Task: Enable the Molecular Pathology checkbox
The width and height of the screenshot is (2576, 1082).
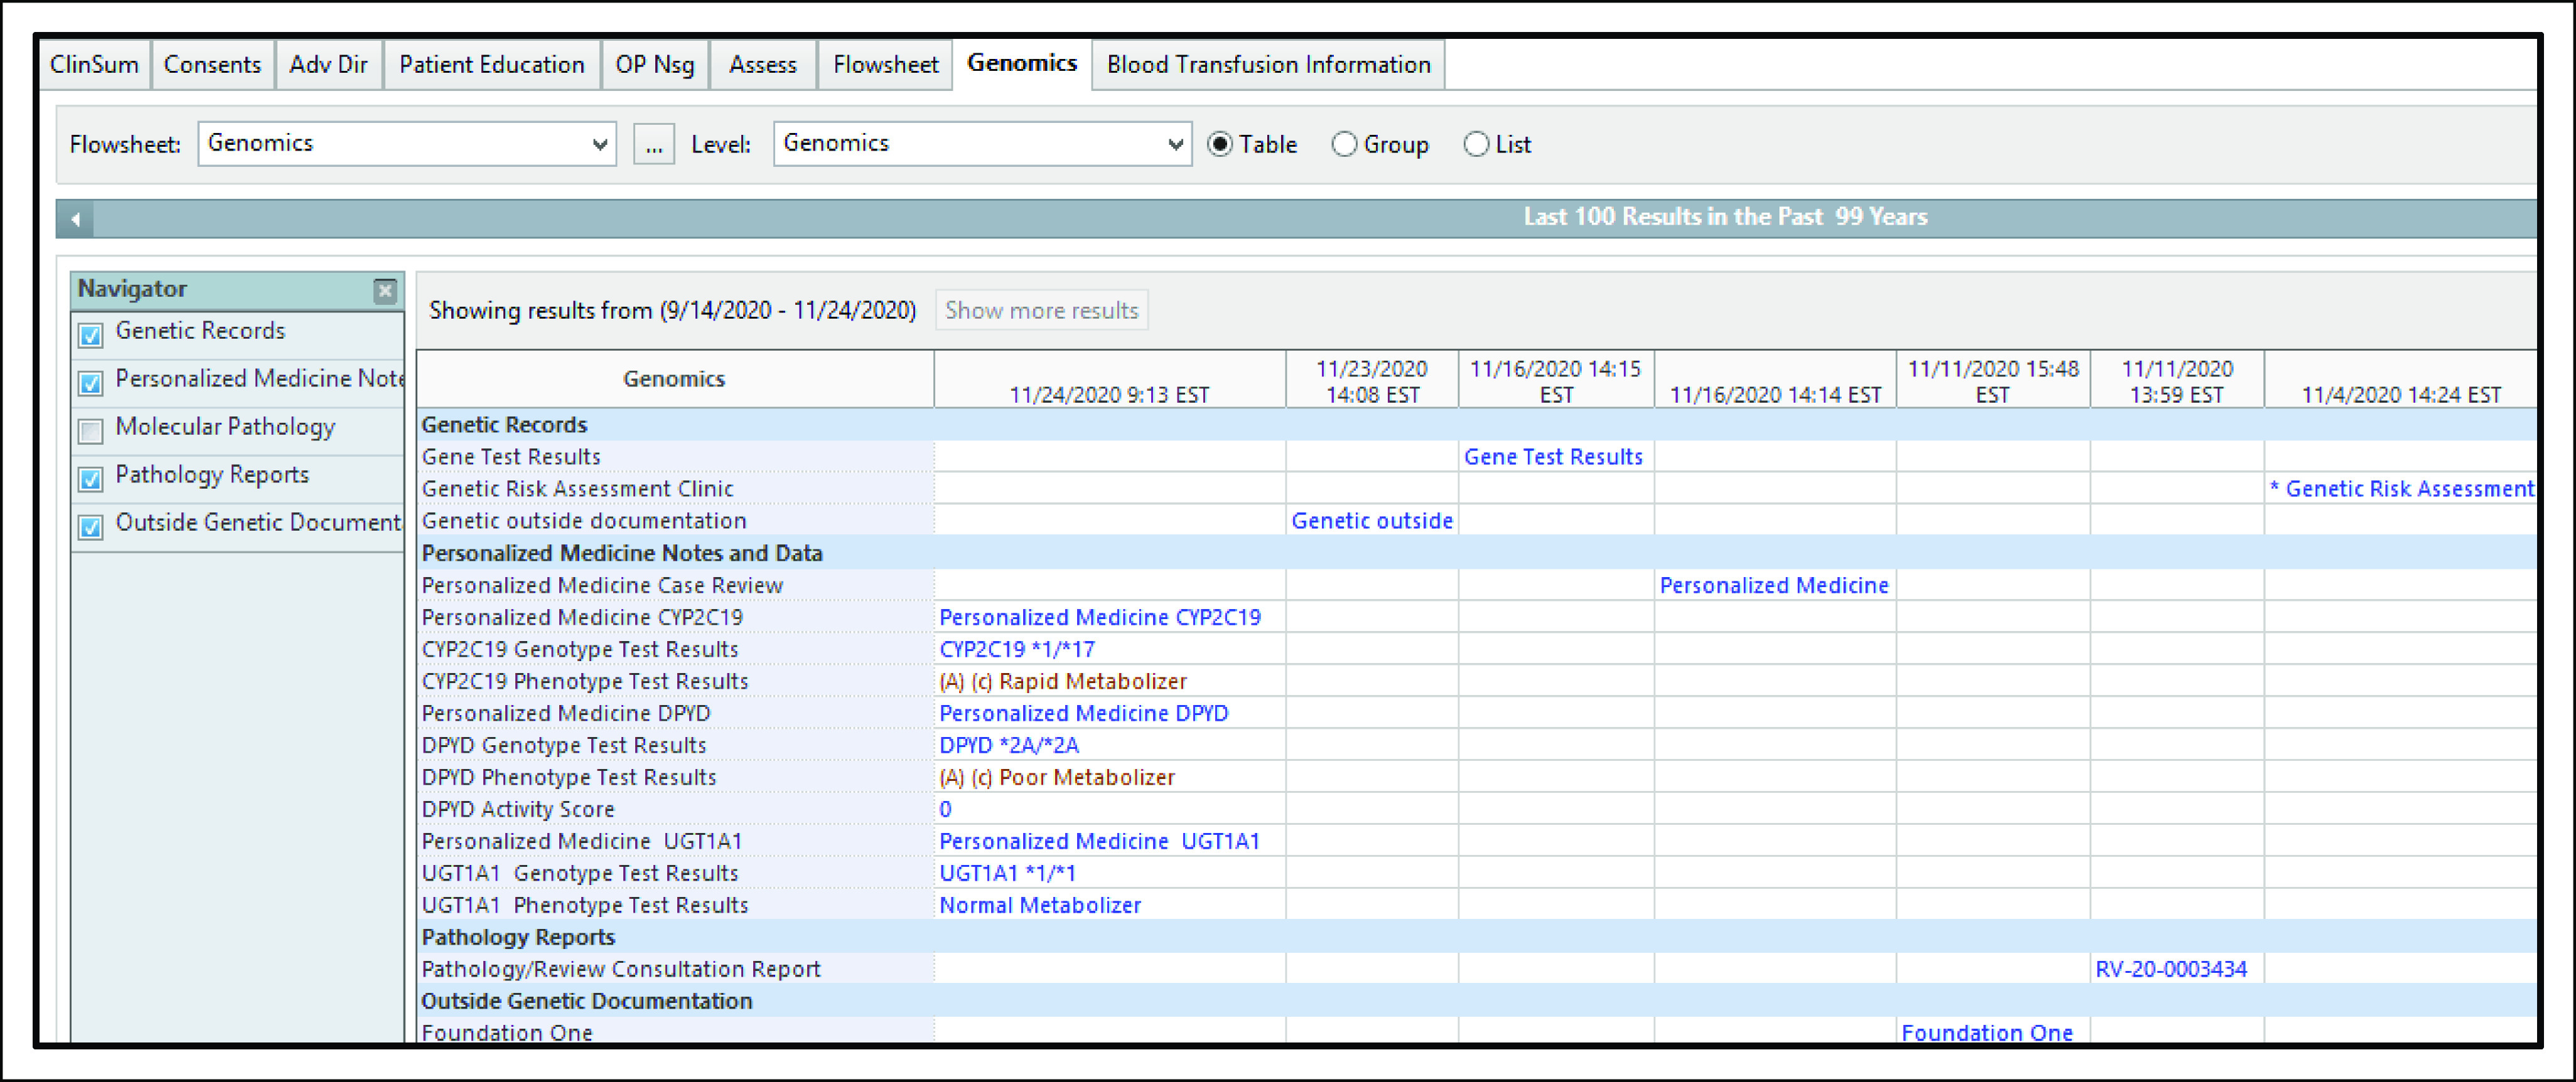Action: coord(91,430)
